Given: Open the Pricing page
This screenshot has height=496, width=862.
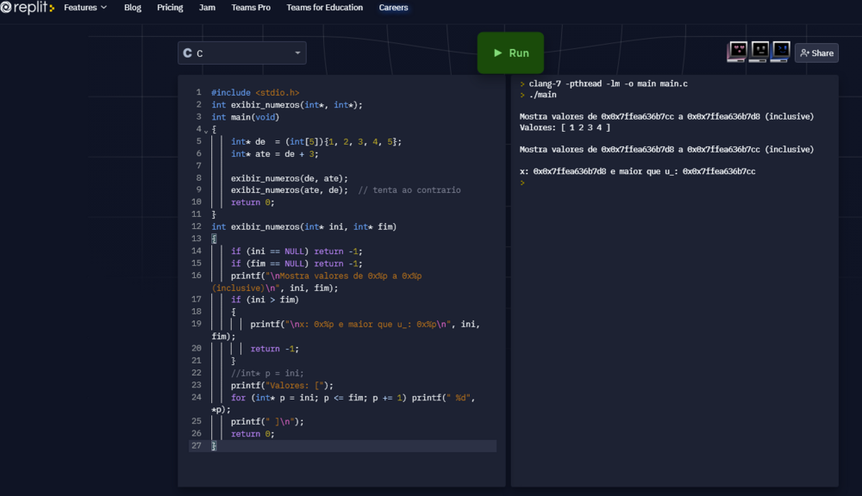Looking at the screenshot, I should click(x=170, y=8).
